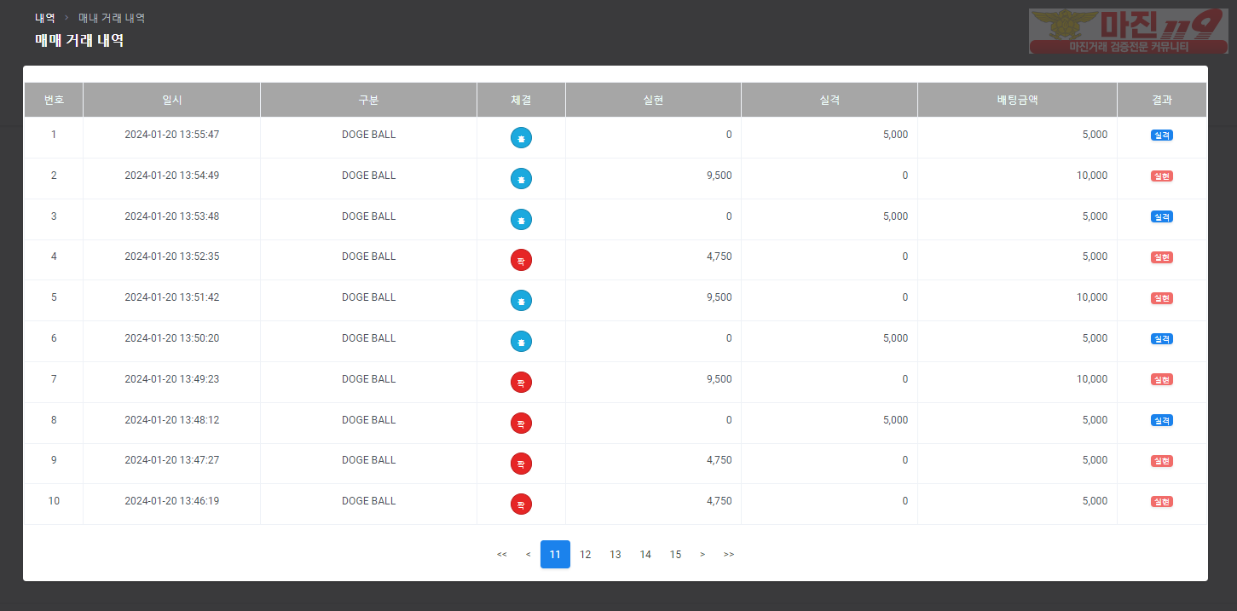
Task: Click the 체결 column header
Action: 521,100
